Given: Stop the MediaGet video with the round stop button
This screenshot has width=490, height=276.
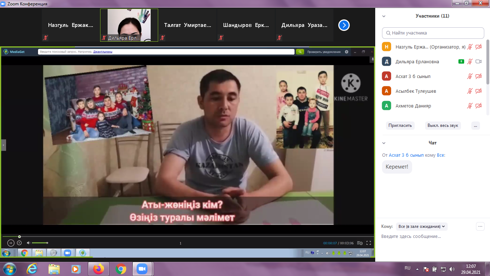Looking at the screenshot, I should pos(19,243).
